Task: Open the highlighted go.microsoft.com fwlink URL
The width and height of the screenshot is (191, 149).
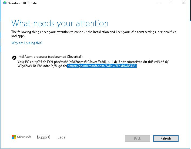Action: tap(102, 66)
